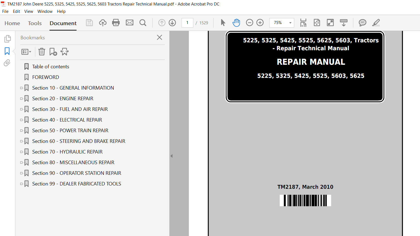Viewport: 420px width, 236px height.
Task: Click the upload to cloud icon
Action: point(103,23)
